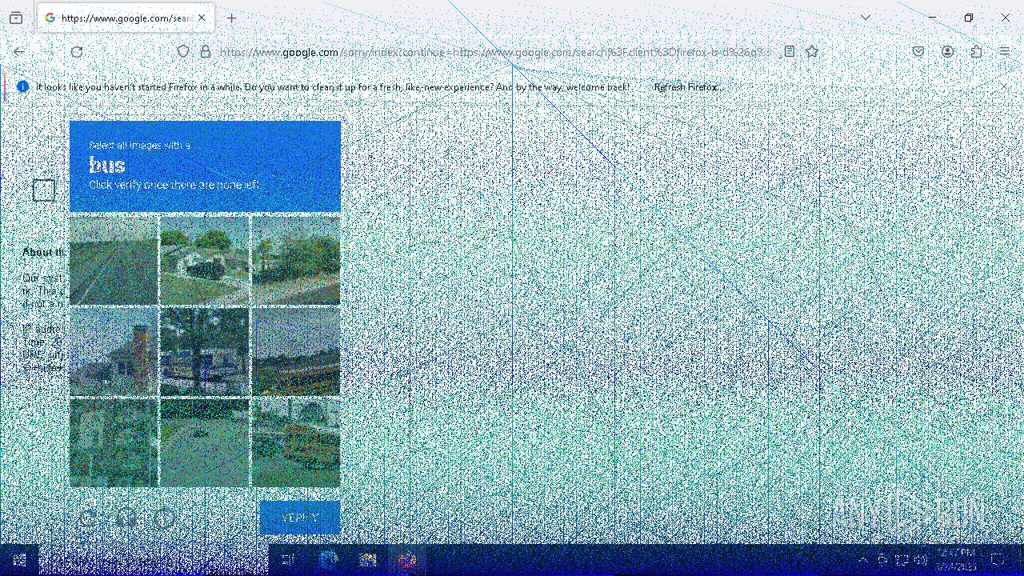Dismiss the Firefox refresh notification bar

pyautogui.click(x=1004, y=86)
